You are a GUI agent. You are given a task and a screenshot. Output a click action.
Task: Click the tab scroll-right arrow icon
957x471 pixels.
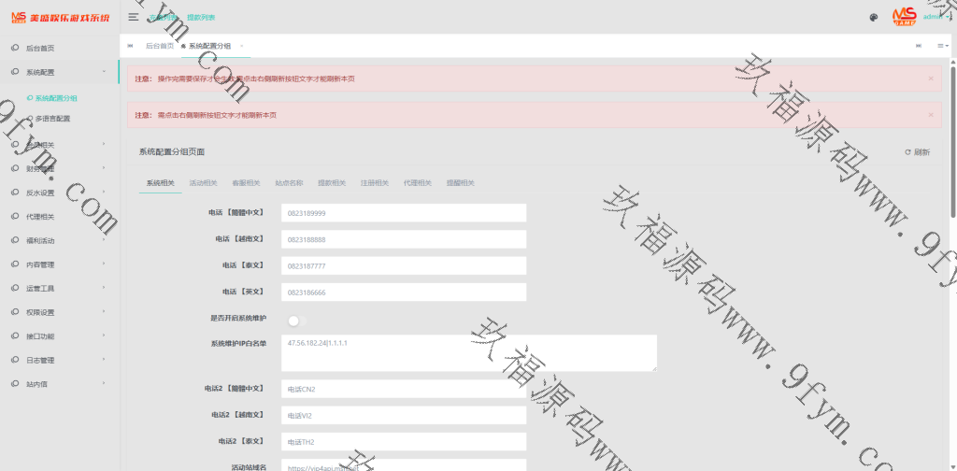[919, 46]
